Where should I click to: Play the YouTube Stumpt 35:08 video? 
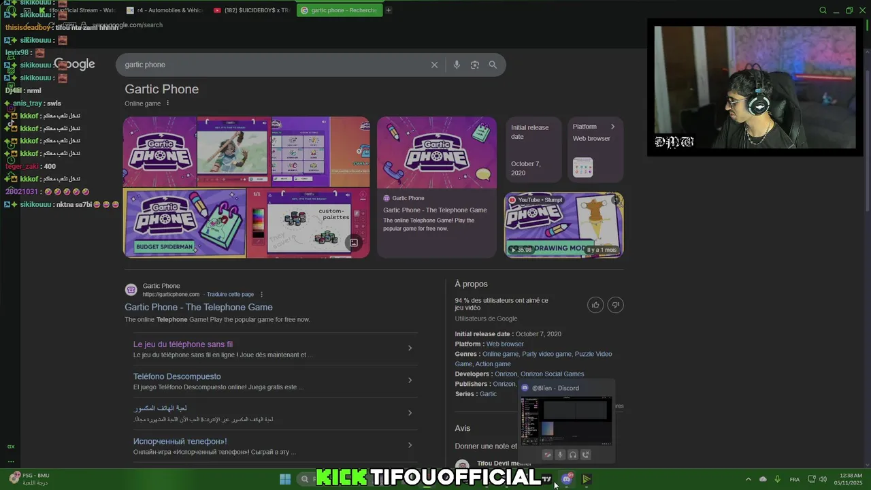pos(563,225)
